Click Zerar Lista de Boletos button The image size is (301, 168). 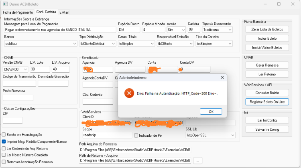267,29
